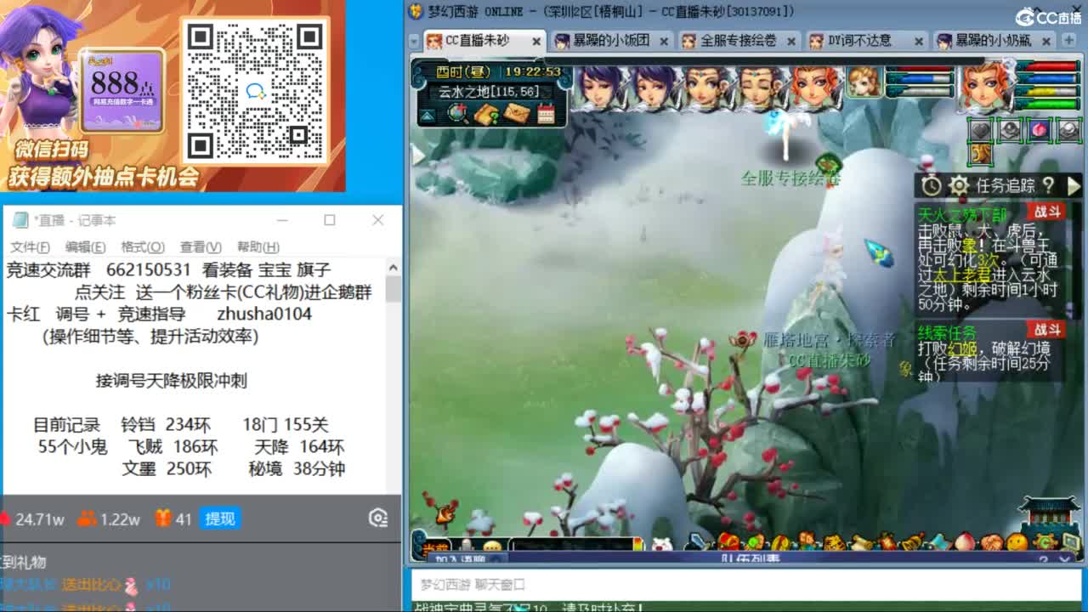1088x612 pixels.
Task: Click the player's green experience bar
Action: (x=1047, y=104)
